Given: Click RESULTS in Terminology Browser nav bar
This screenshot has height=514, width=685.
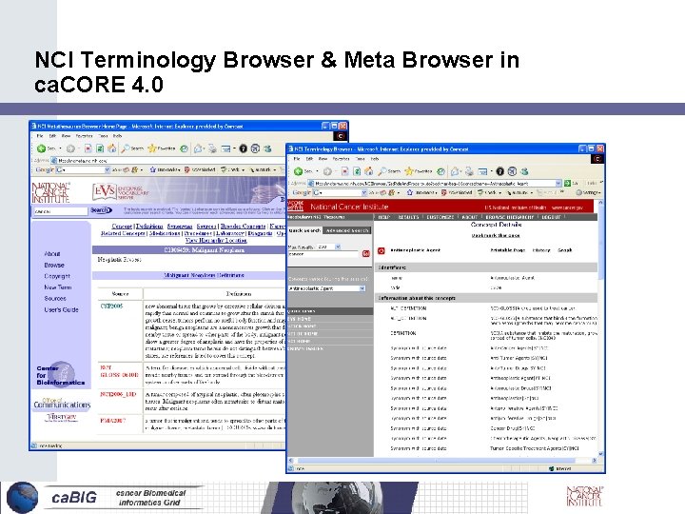Looking at the screenshot, I should (408, 217).
